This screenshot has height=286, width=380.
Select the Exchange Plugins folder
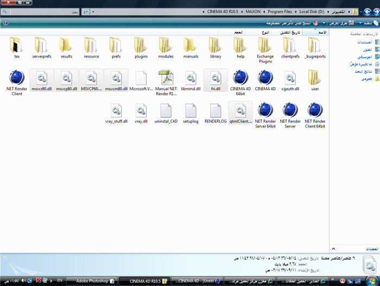coord(265,50)
